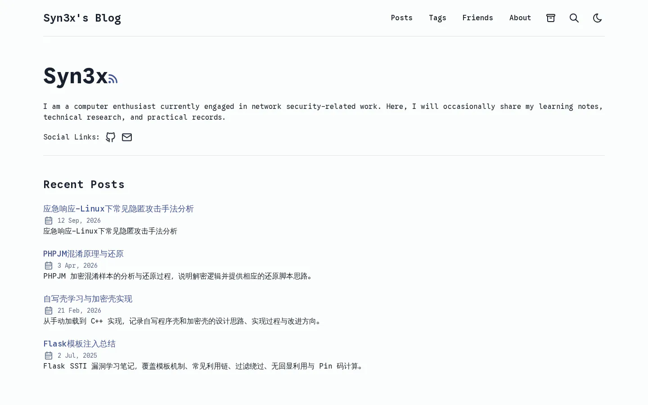Click calendar icon beside 3 Apr, 2026

coord(49,265)
